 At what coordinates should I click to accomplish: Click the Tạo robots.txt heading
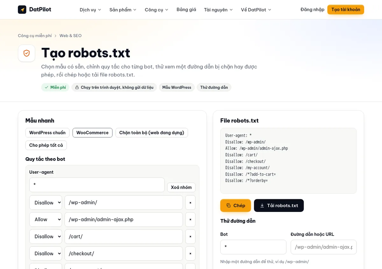[x=86, y=53]
